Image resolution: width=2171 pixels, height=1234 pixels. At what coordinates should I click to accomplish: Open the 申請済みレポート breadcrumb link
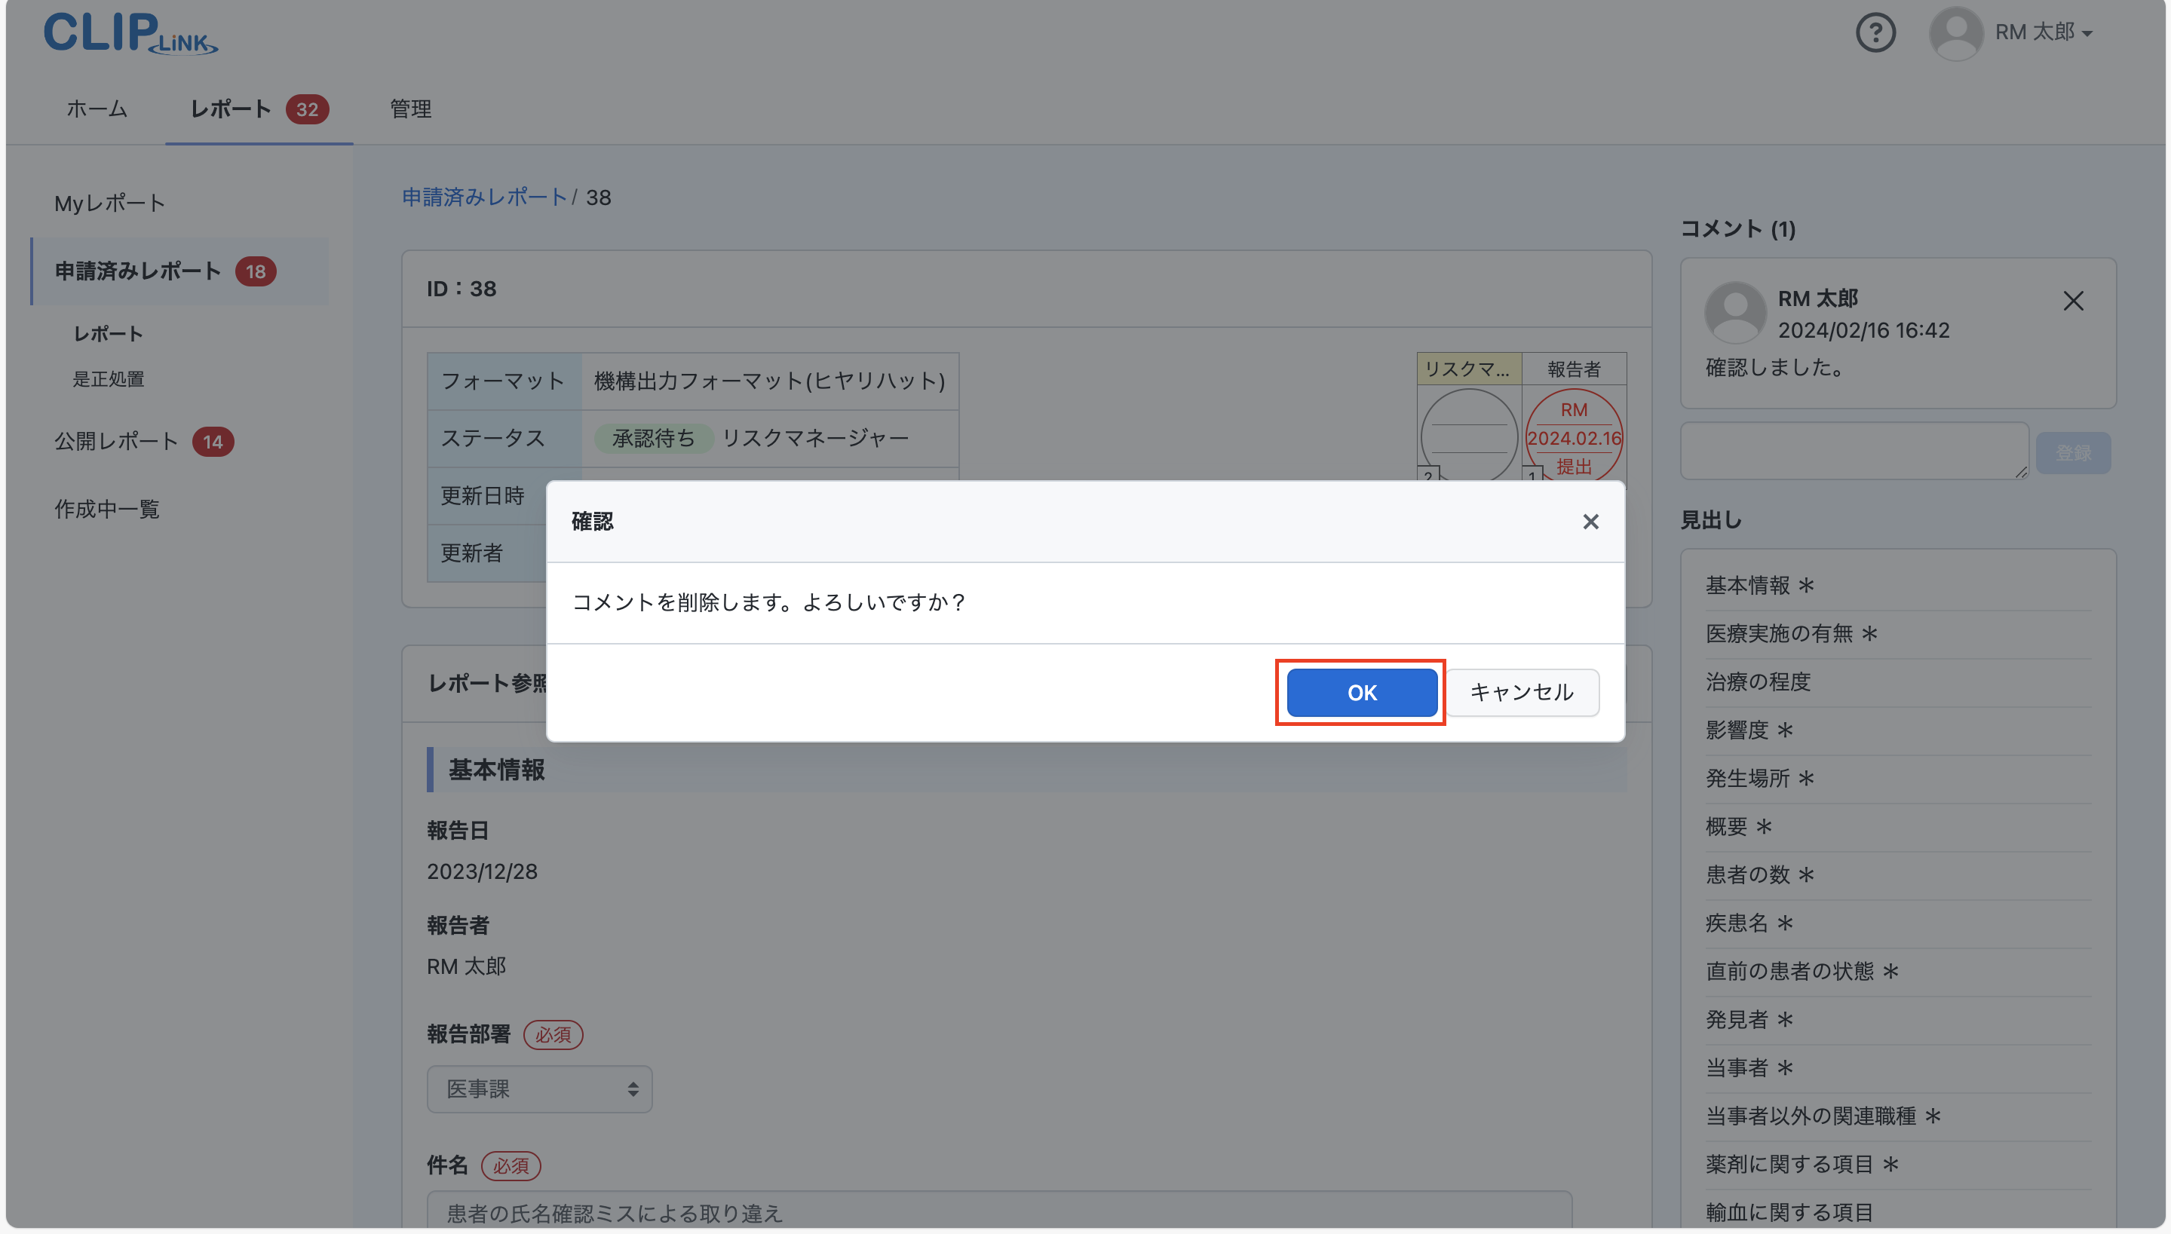pos(484,197)
